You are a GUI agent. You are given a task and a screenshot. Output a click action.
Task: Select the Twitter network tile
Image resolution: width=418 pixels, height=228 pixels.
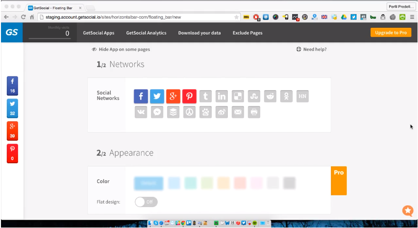[x=157, y=96]
